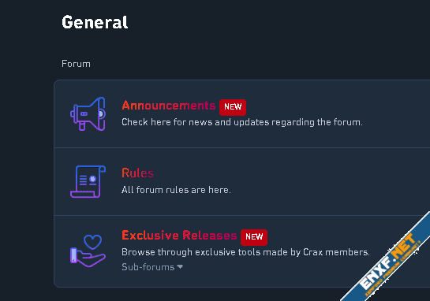Image resolution: width=430 pixels, height=301 pixels.
Task: Click the Forum column label
Action: [x=76, y=64]
